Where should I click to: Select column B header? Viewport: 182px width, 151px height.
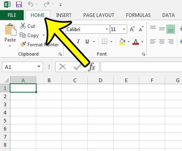tap(49, 80)
